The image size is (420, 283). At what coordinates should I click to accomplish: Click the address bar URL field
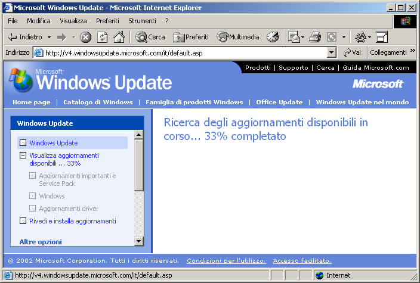point(185,53)
